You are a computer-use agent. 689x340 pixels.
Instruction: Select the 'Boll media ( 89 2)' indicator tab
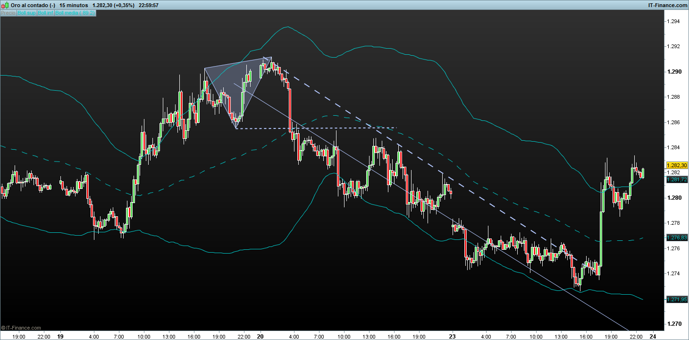[x=76, y=13]
